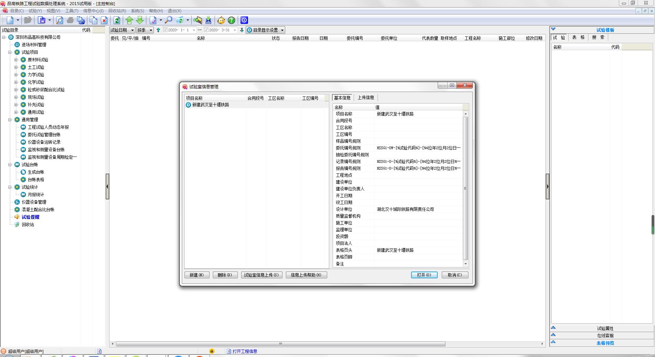
Task: Expand the 在线客服 panel
Action: [602, 336]
